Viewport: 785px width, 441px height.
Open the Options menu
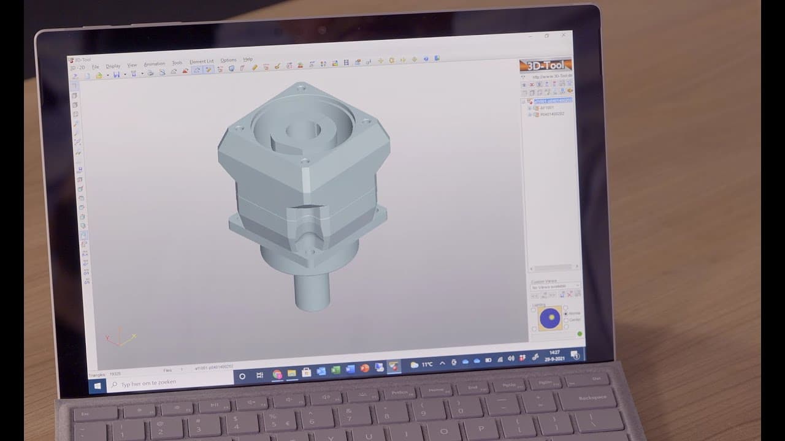[x=228, y=61]
